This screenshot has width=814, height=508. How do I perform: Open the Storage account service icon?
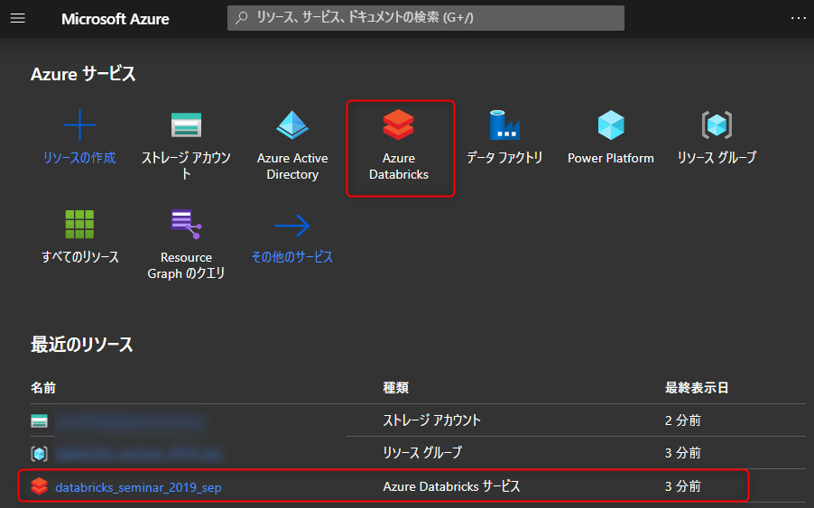[187, 125]
